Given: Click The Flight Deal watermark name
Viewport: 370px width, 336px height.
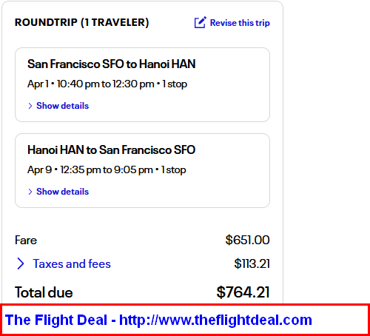Looking at the screenshot, I should [x=56, y=320].
